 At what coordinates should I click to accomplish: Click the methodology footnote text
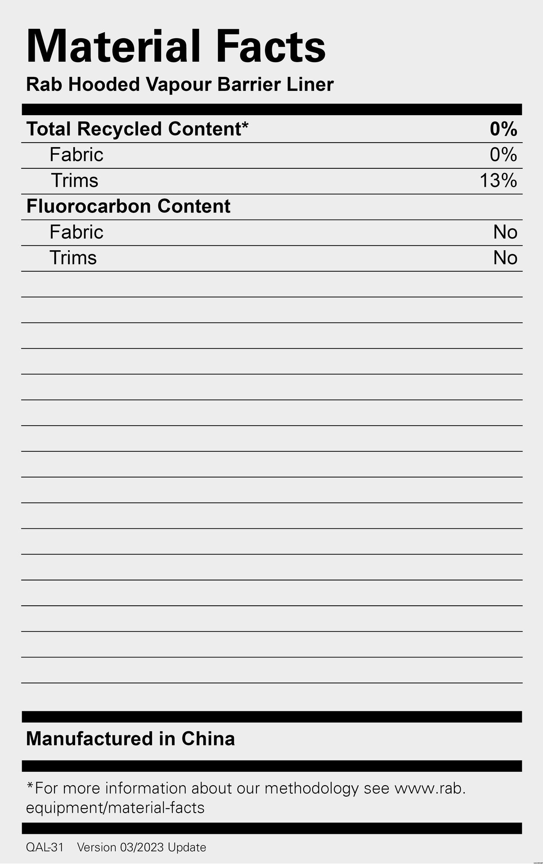(193, 788)
